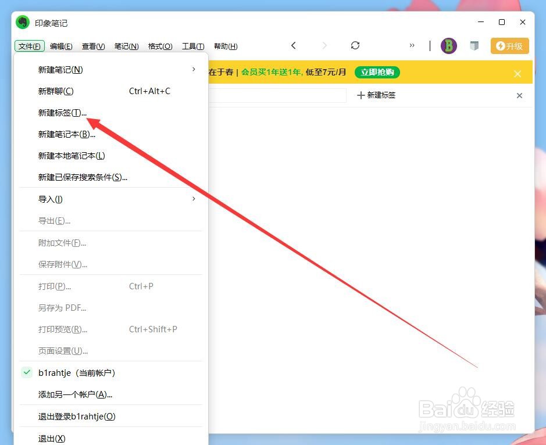Click the sync refresh icon
Viewport: 546px width, 445px height.
coord(355,45)
